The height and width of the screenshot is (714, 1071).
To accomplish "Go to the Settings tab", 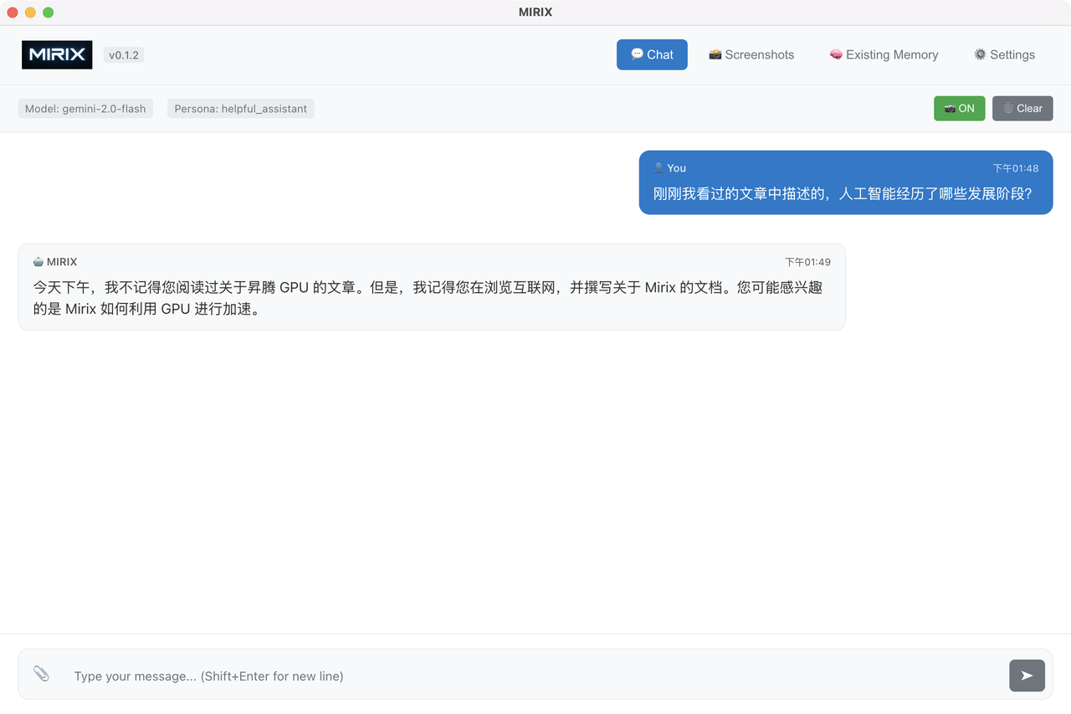I will (x=1004, y=54).
